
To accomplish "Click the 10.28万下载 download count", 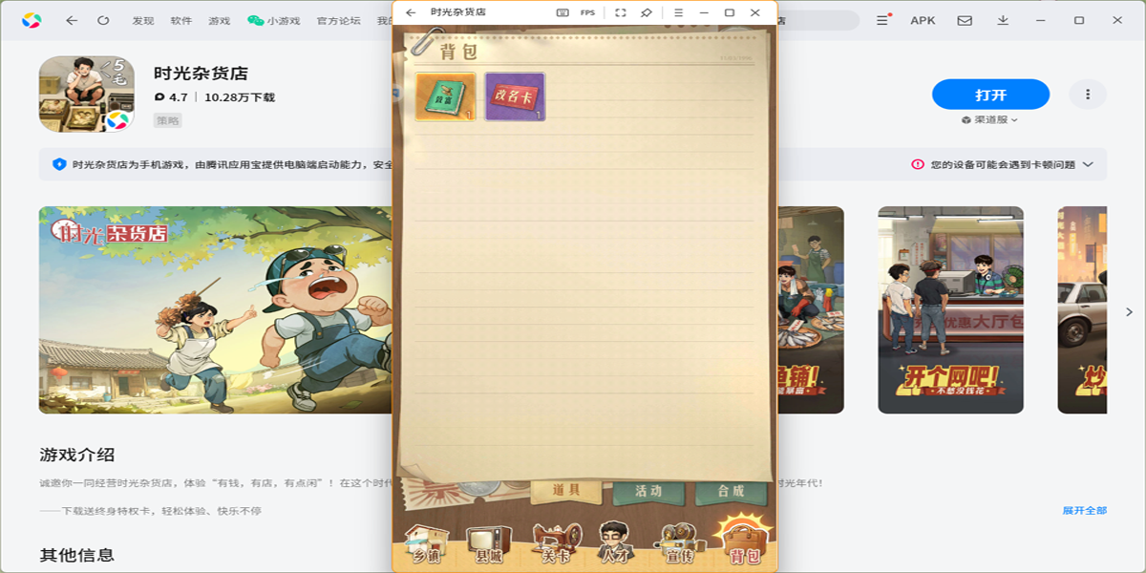I will [240, 97].
